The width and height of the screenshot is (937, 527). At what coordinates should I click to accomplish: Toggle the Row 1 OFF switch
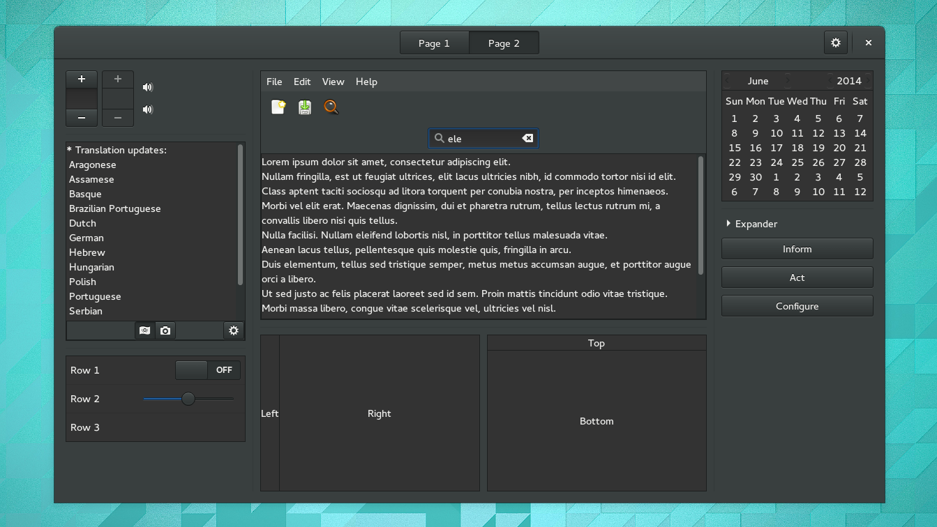click(208, 370)
